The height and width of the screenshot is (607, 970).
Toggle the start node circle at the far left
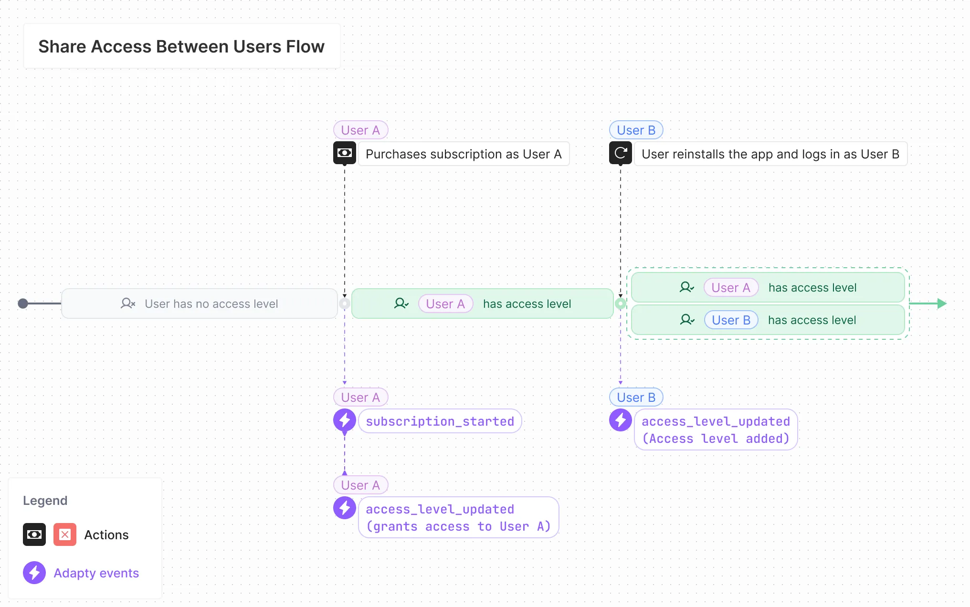[22, 303]
